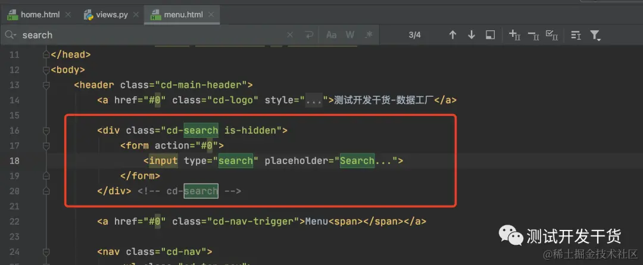Toggle the lines/cursor icon beside the filter
Image resolution: width=643 pixels, height=265 pixels.
point(576,35)
